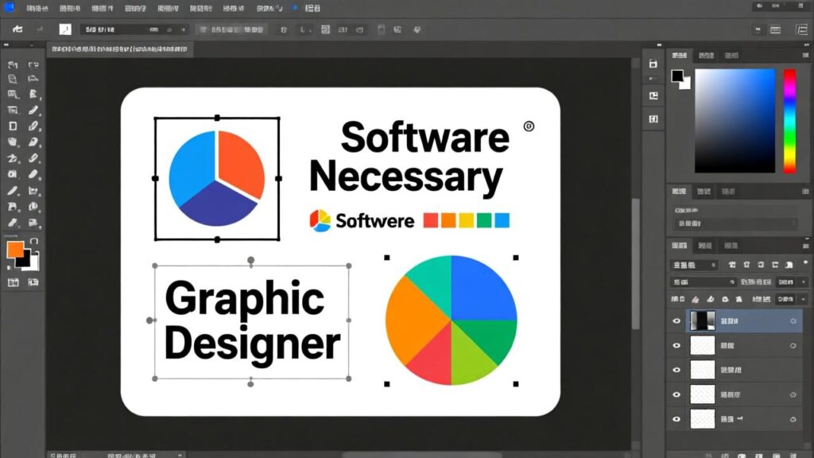This screenshot has height=458, width=814.
Task: Open the bottom icon in the collapsed panel strip
Action: coord(653,119)
